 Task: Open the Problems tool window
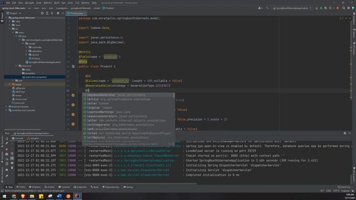34,187
